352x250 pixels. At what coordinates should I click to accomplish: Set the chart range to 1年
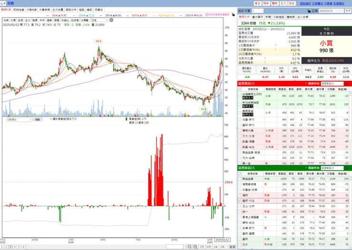[215, 247]
